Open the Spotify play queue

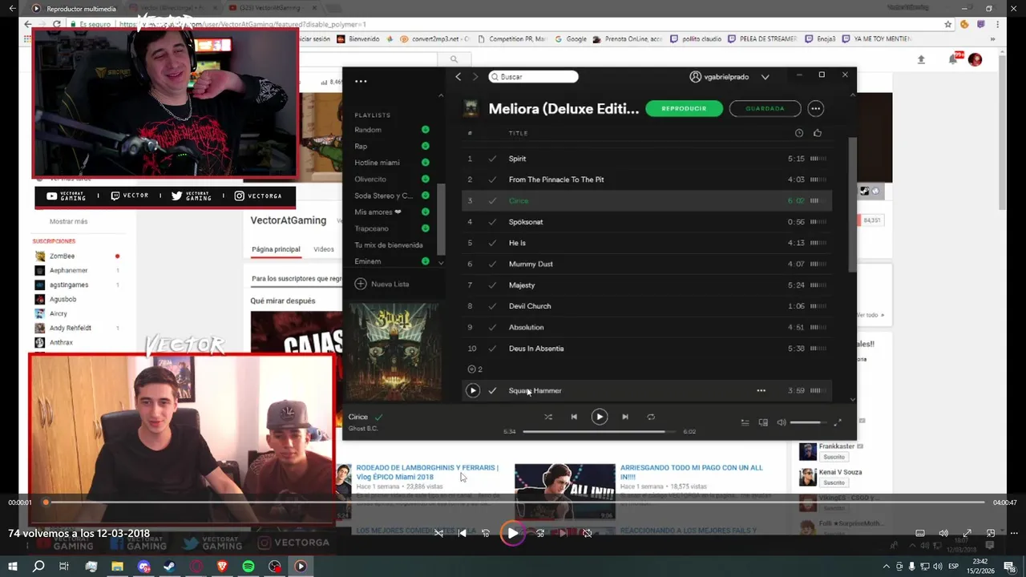point(745,422)
